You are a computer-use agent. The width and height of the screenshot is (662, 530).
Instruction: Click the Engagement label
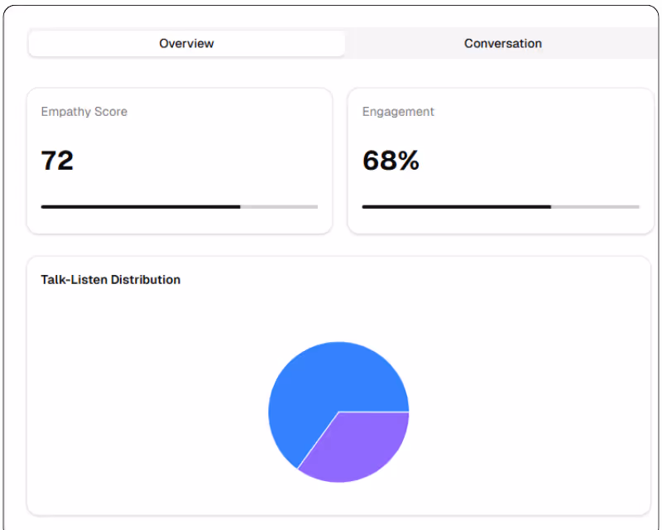click(398, 112)
